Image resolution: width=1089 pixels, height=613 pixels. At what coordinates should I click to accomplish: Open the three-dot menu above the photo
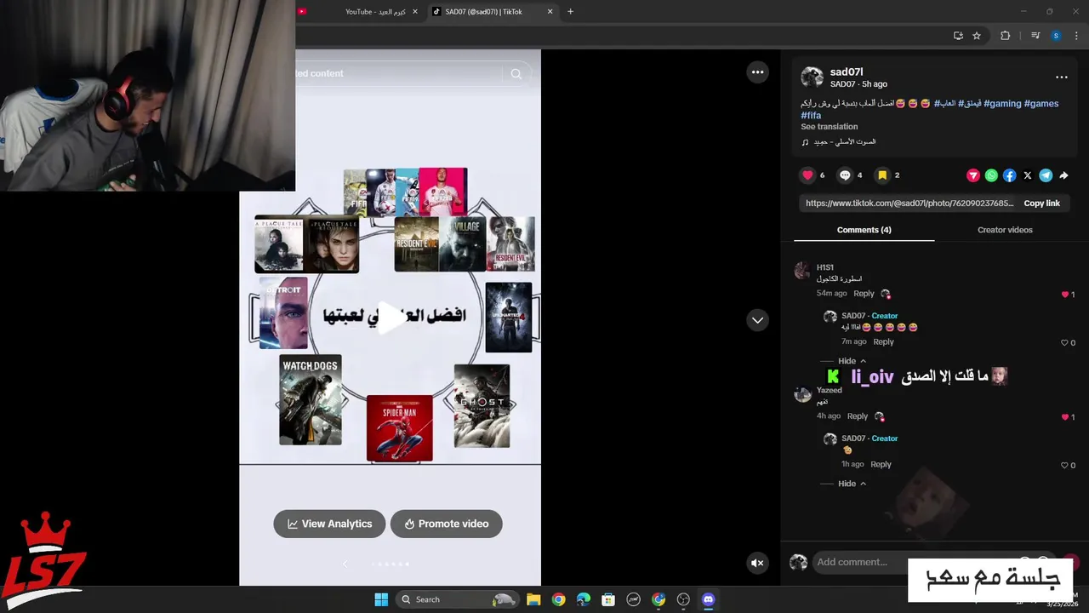click(x=758, y=72)
